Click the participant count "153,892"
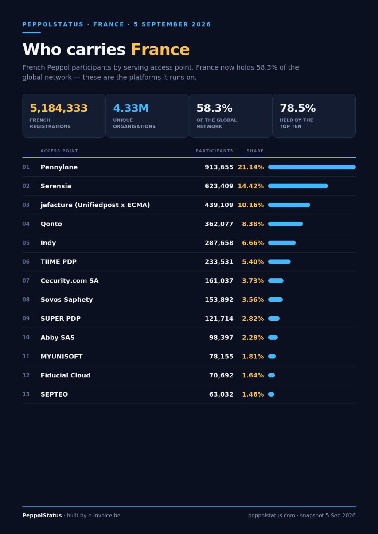 pos(219,300)
